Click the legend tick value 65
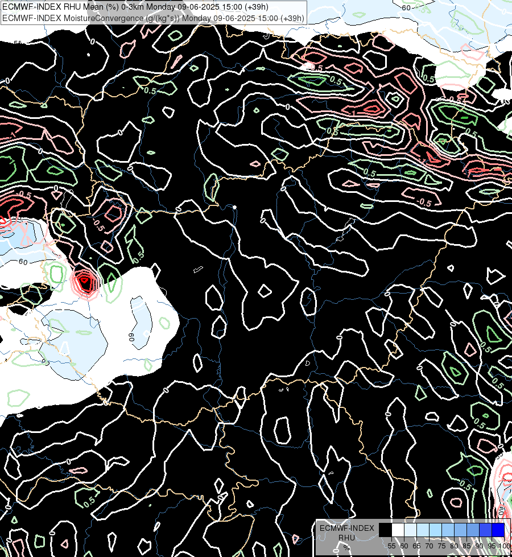512x557 pixels. (x=416, y=546)
